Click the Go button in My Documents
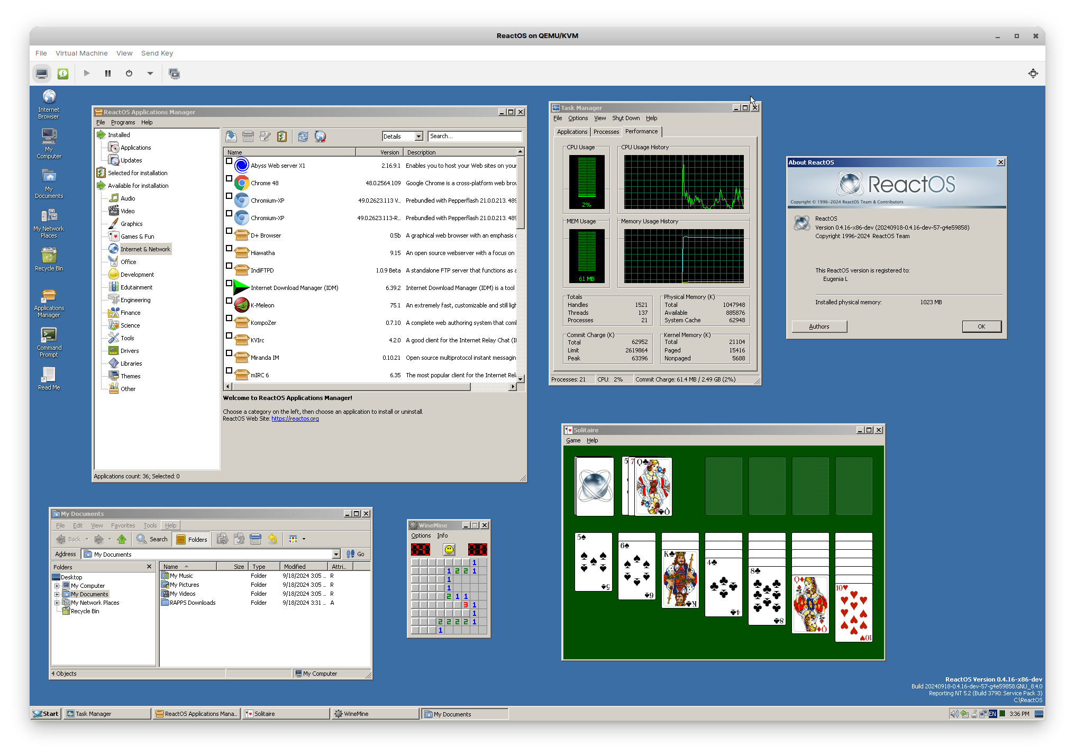The width and height of the screenshot is (1075, 754). (356, 554)
